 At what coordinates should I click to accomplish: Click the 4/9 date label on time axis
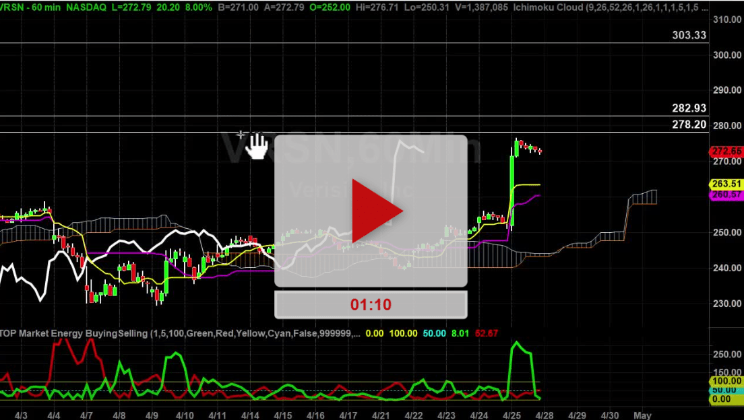pyautogui.click(x=152, y=415)
